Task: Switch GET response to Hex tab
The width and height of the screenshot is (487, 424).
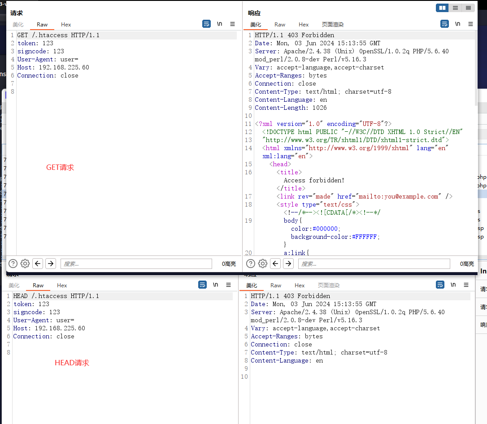Action: click(304, 25)
